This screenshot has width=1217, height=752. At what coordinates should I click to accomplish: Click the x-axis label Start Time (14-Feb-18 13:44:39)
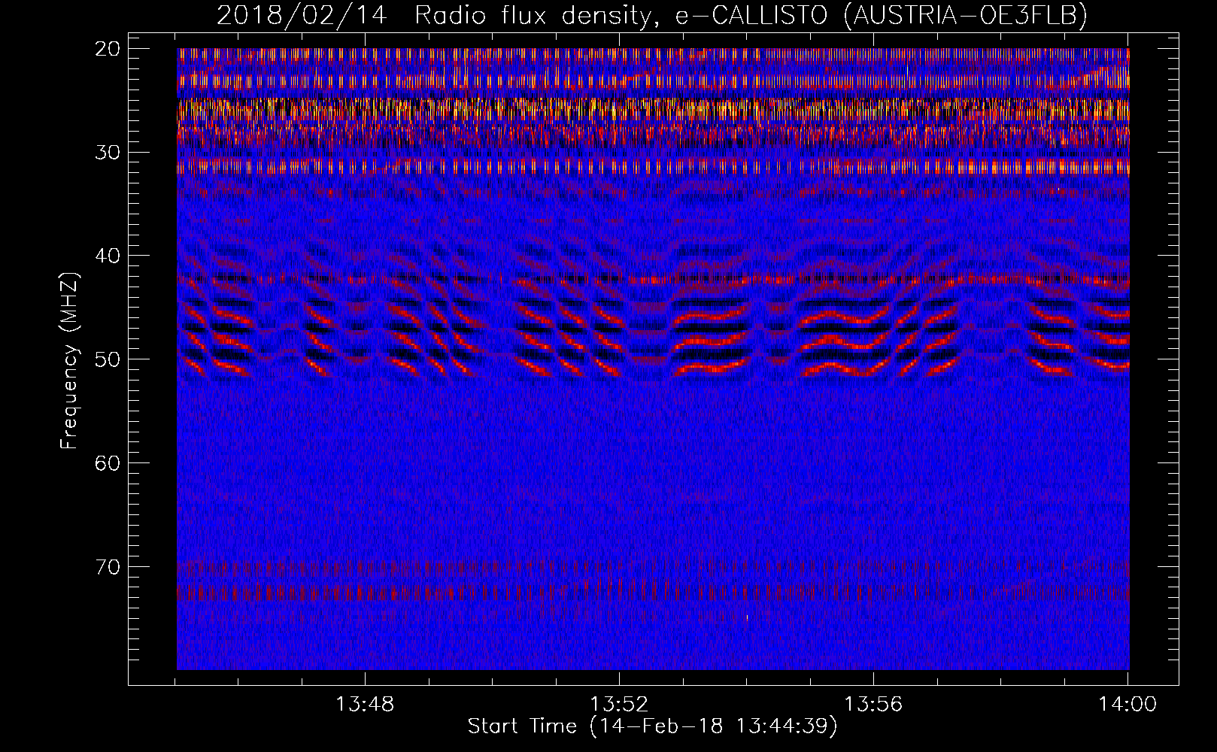(652, 726)
